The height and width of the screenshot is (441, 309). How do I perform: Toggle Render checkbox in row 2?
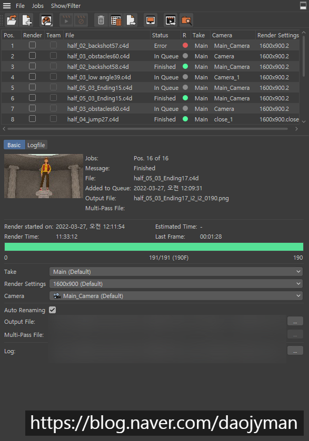point(33,56)
